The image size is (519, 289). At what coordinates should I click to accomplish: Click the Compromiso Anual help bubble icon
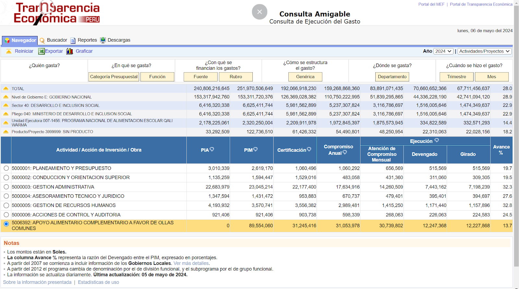coord(344,152)
